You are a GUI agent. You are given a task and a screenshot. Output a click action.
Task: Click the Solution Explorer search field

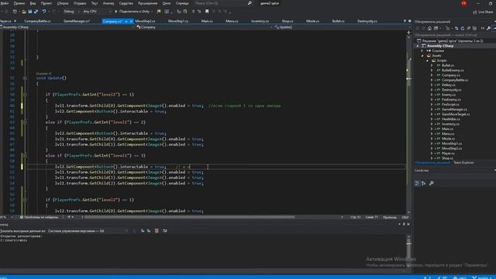pyautogui.click(x=455, y=35)
